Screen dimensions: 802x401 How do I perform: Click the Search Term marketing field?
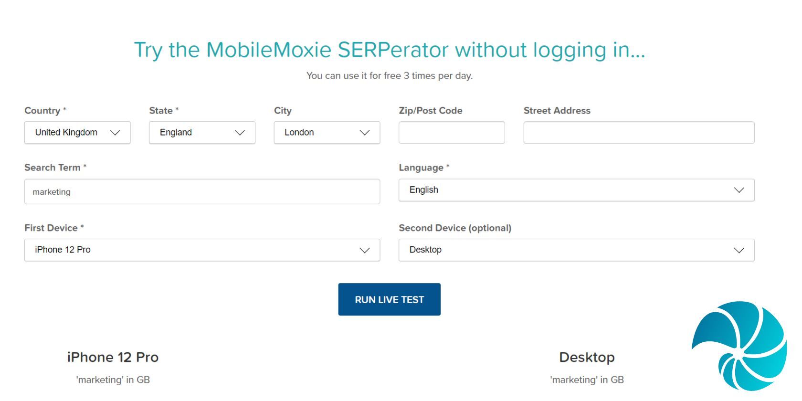coord(202,192)
